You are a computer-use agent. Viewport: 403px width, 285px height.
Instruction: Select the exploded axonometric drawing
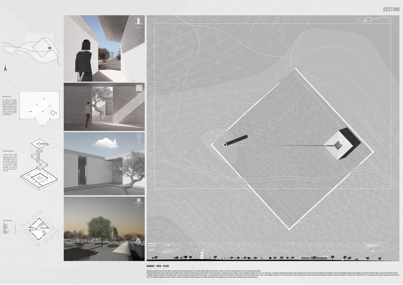pos(40,166)
